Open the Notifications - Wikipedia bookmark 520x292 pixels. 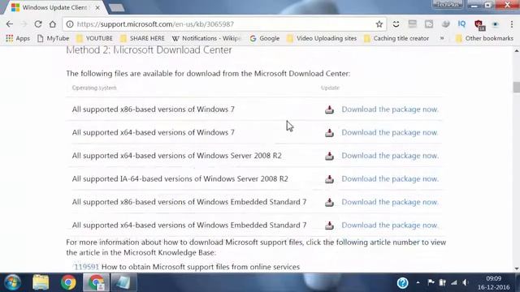[206, 38]
